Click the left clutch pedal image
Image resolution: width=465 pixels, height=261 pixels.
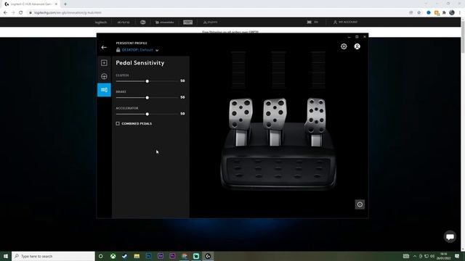coord(240,121)
